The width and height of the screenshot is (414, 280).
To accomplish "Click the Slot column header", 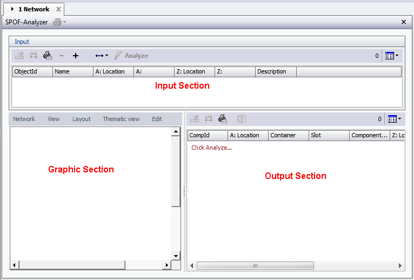I will click(x=329, y=136).
